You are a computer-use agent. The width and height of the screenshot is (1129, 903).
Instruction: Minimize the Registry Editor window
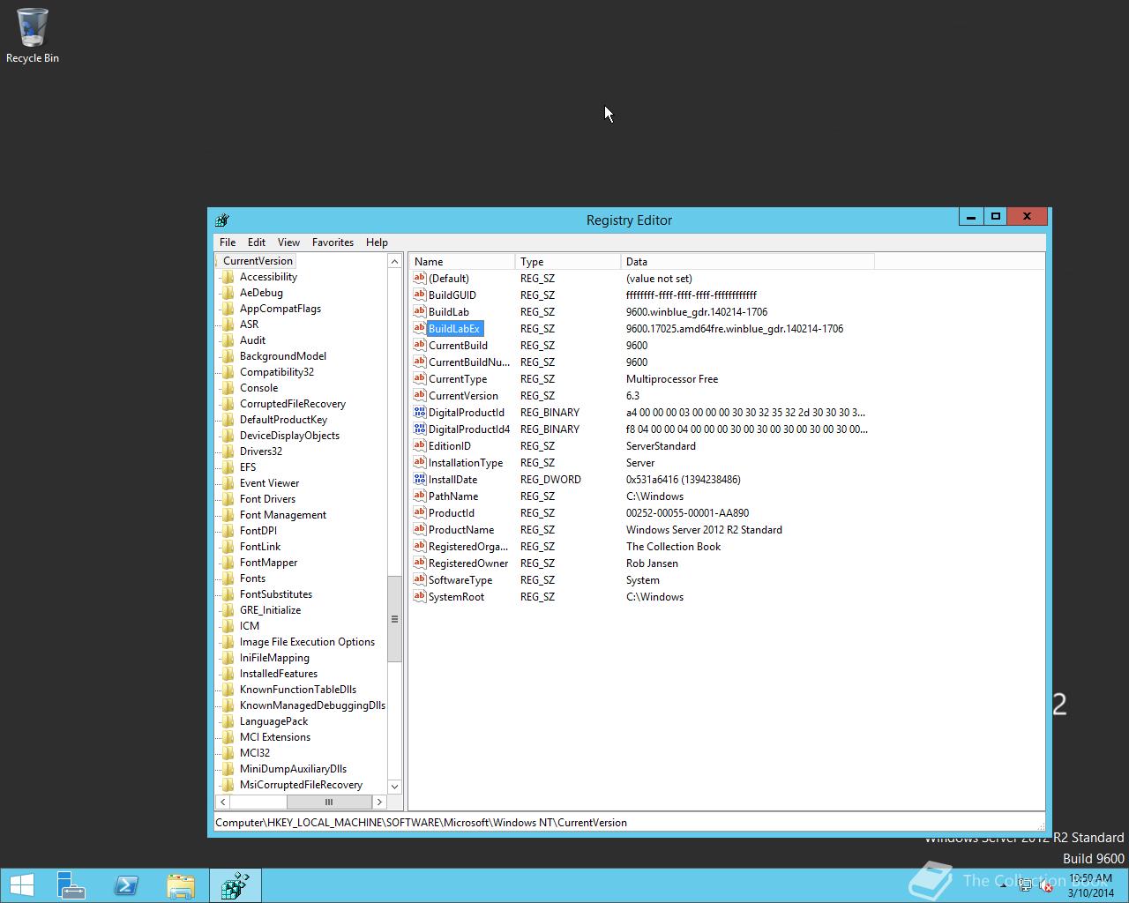971,217
